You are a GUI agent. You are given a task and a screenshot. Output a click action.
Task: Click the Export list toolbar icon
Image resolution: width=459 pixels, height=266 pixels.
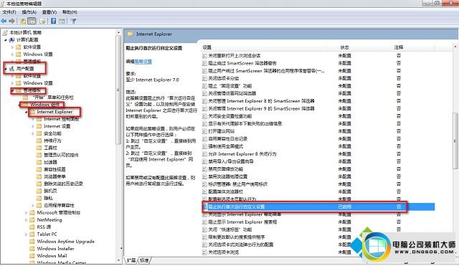43,21
